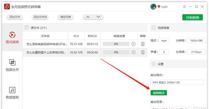Open the hamburger menu in the title bar
Image resolution: width=209 pixels, height=109 pixels.
[x=184, y=7]
